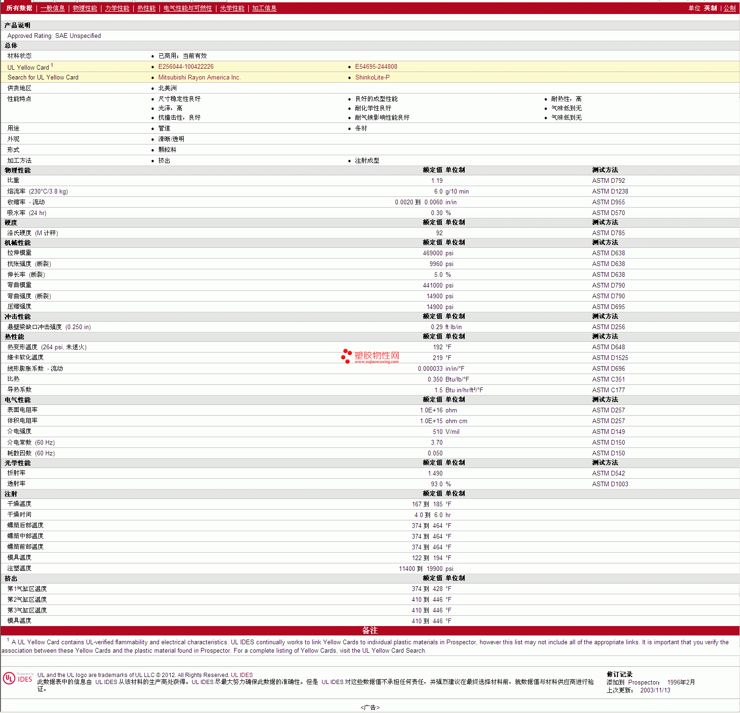This screenshot has height=713, width=740.
Task: Switch to the 物理性能 tab
Action: (x=85, y=8)
